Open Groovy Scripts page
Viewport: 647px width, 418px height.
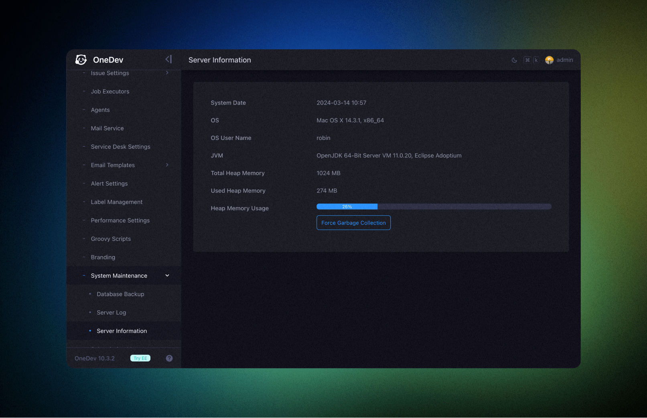[111, 239]
